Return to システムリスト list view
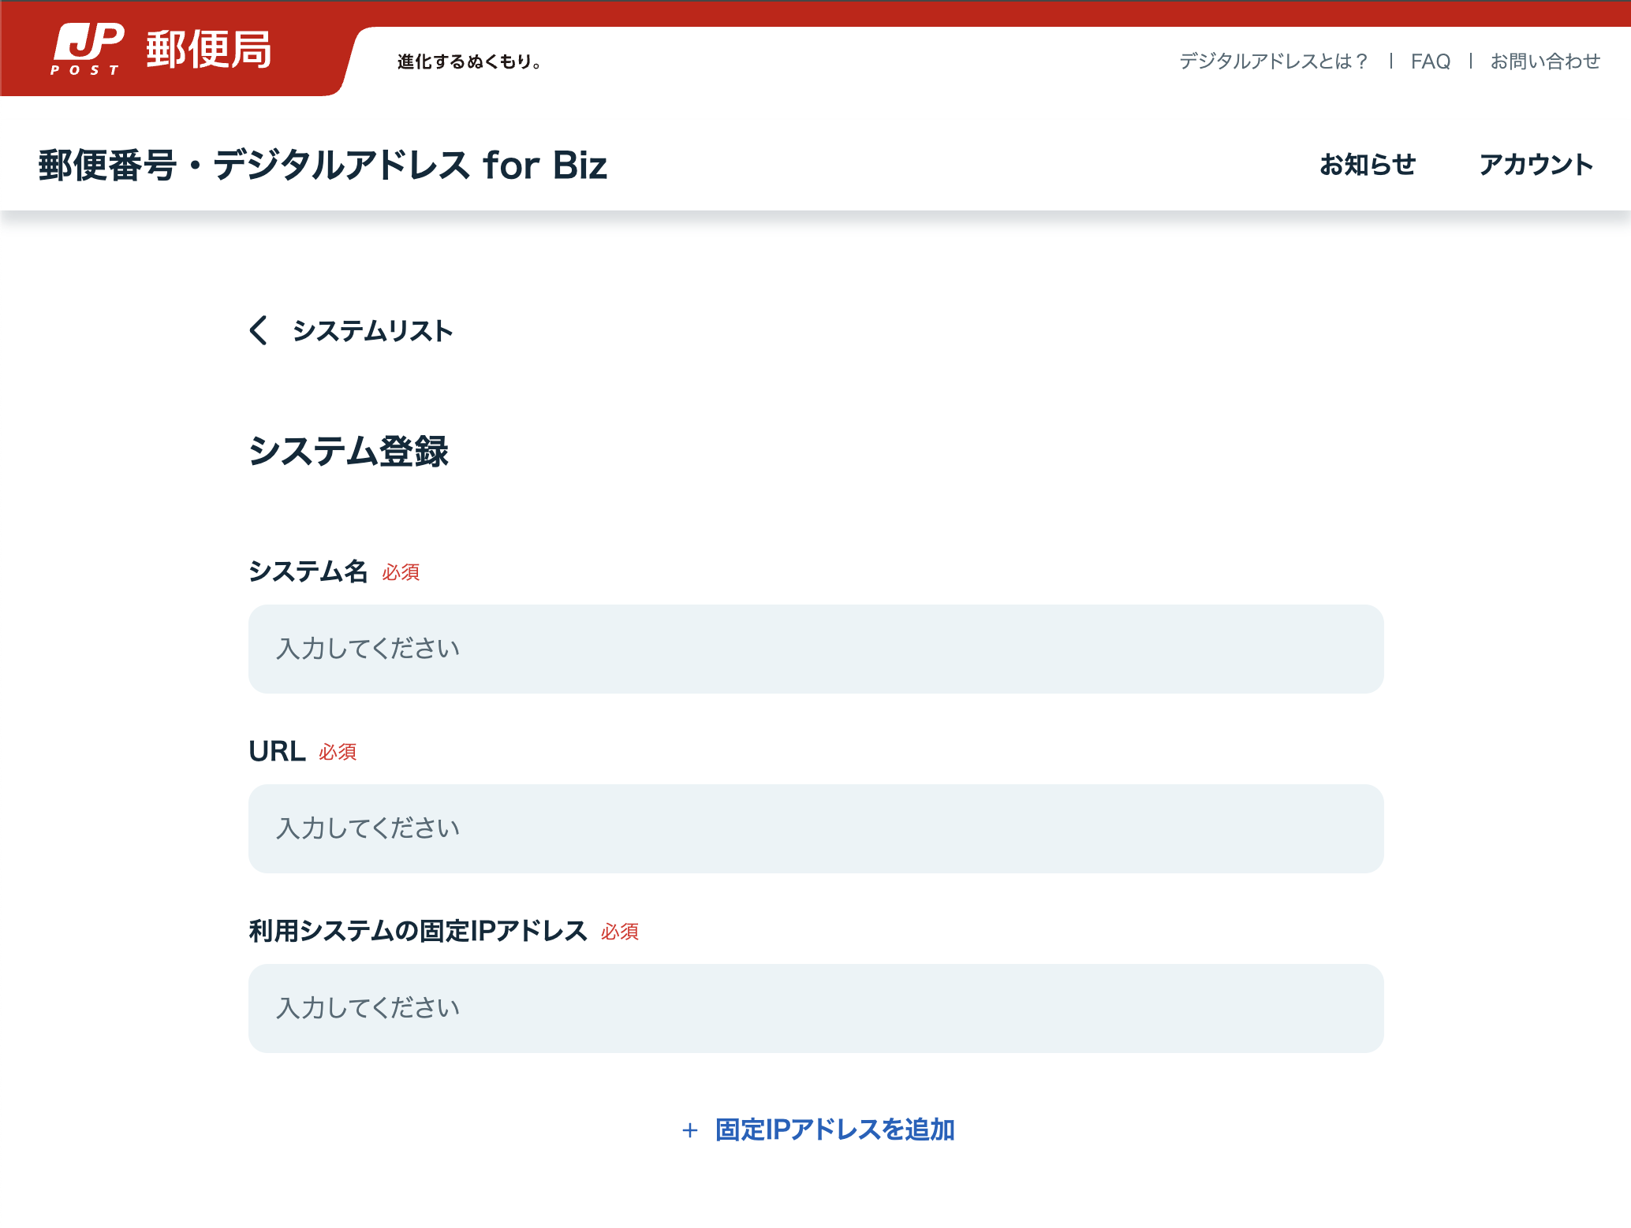 (372, 331)
